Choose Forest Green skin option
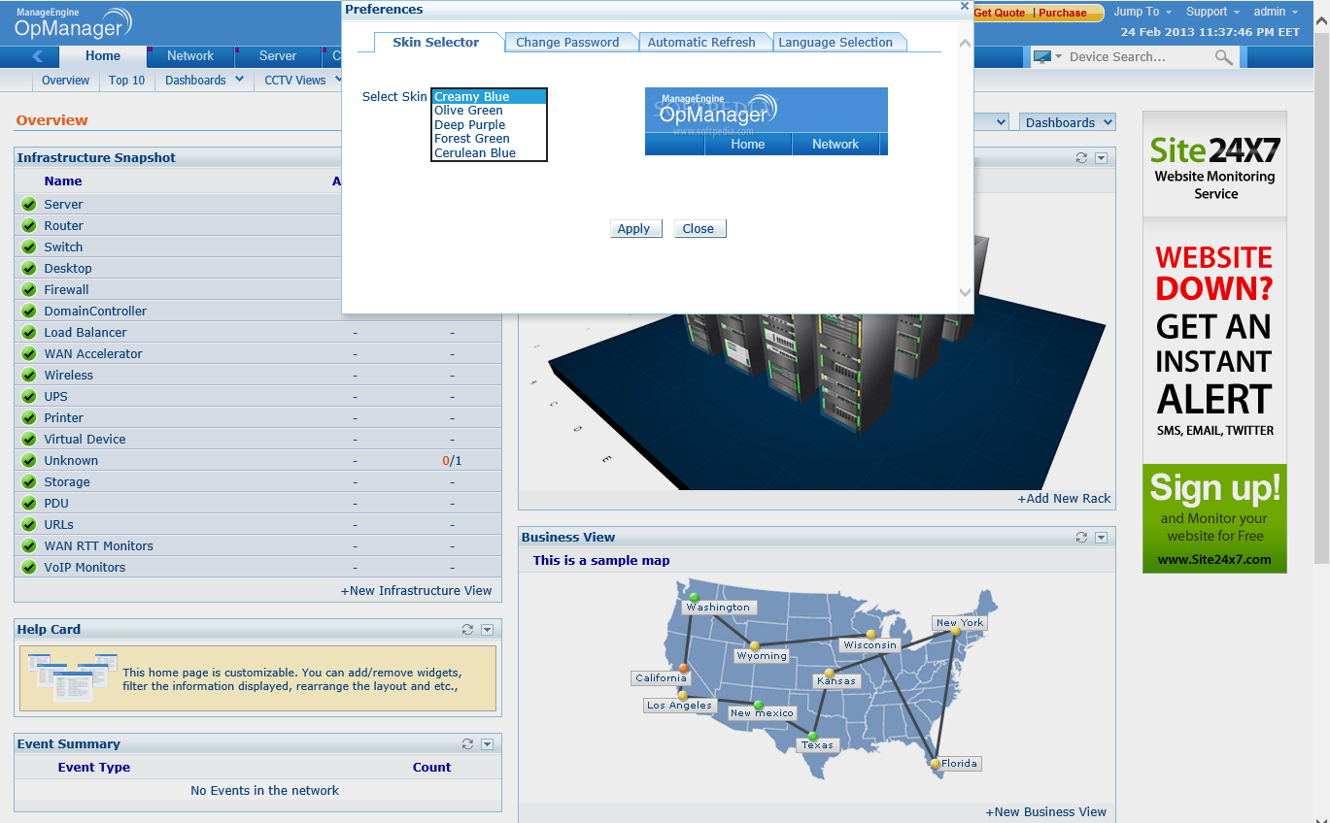This screenshot has width=1330, height=823. (489, 139)
